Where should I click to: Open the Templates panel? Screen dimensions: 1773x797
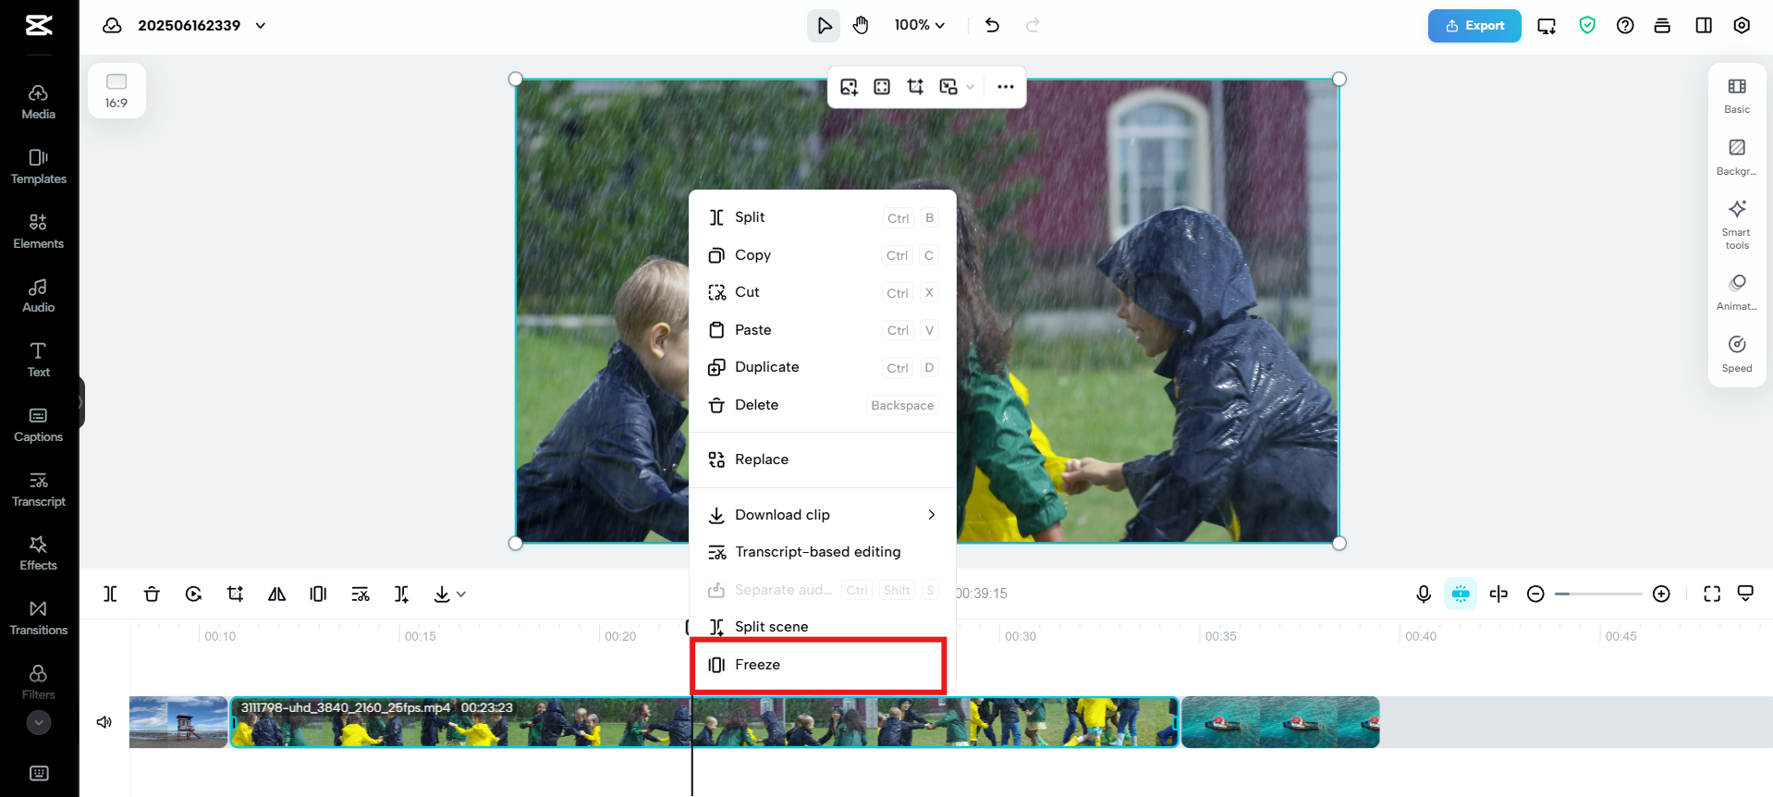38,166
